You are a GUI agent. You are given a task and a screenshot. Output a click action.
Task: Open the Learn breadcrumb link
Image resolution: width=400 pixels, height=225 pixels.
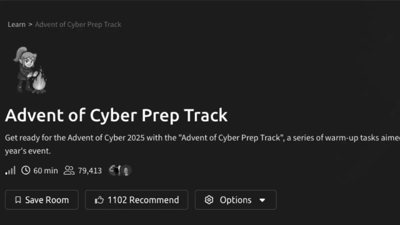pyautogui.click(x=17, y=24)
